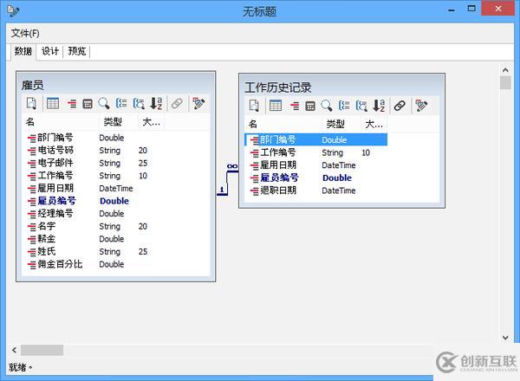
Task: Click the calculator icon in 工作历史记录 toolbar
Action: coord(310,107)
